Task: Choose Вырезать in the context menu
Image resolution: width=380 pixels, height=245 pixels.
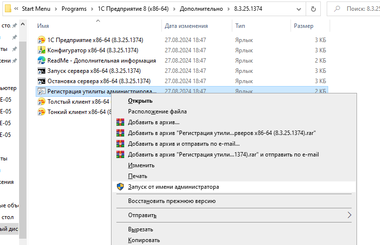Action: point(140,229)
